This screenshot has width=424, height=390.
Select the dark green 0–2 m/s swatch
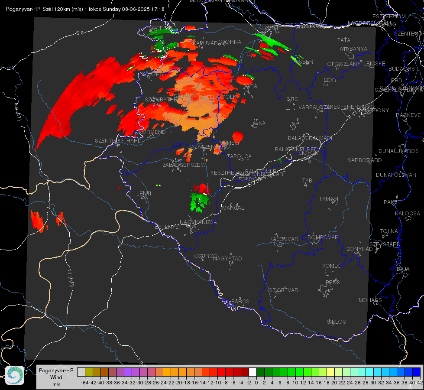[x=260, y=372]
